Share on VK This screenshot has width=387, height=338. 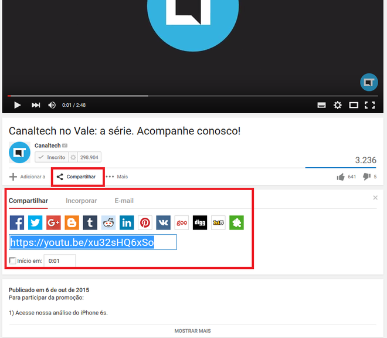[164, 222]
